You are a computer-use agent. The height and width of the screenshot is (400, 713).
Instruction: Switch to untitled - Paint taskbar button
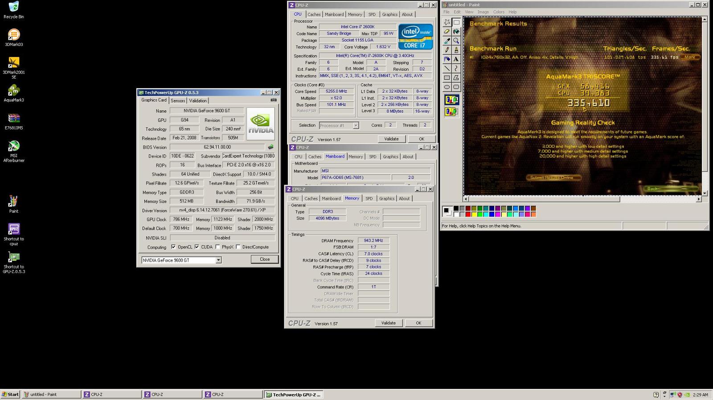point(51,394)
